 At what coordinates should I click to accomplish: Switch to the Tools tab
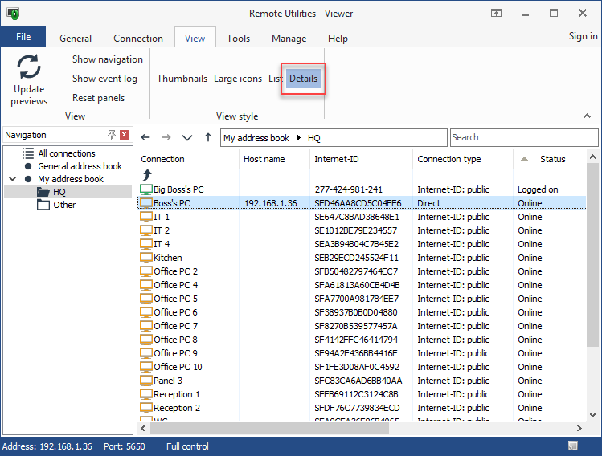click(x=238, y=39)
